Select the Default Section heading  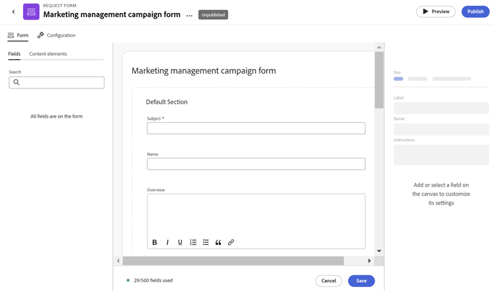tap(167, 102)
